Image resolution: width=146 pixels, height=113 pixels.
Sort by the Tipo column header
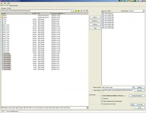(44, 13)
